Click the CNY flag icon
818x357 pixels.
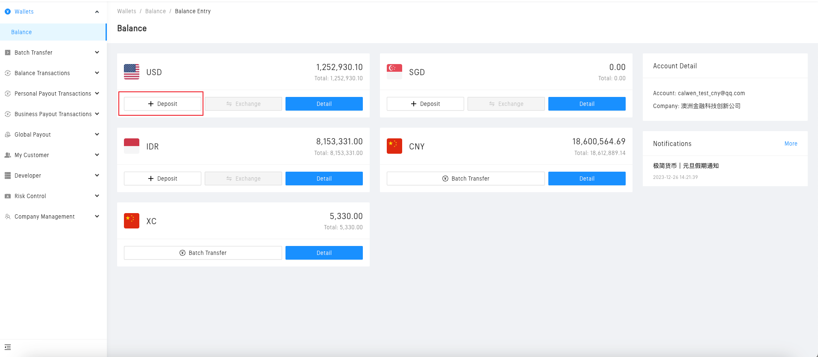pos(394,146)
